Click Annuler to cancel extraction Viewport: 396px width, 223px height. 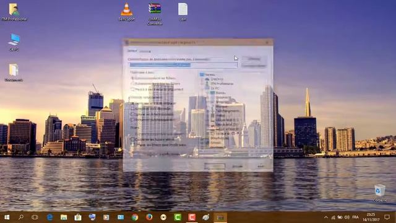(x=238, y=166)
